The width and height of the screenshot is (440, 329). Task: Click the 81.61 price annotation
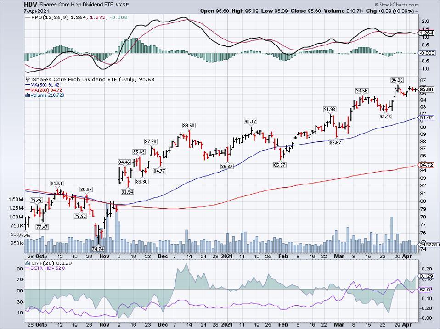tap(56, 184)
